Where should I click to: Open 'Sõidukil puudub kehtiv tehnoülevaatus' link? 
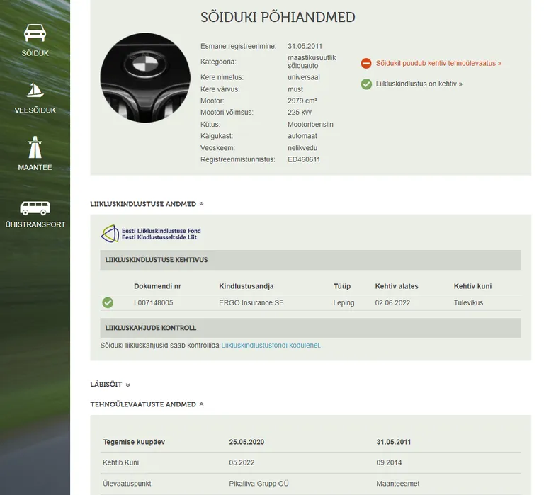click(438, 64)
